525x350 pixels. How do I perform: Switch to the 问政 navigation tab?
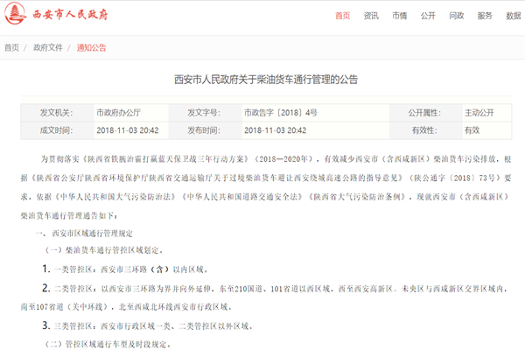point(456,16)
